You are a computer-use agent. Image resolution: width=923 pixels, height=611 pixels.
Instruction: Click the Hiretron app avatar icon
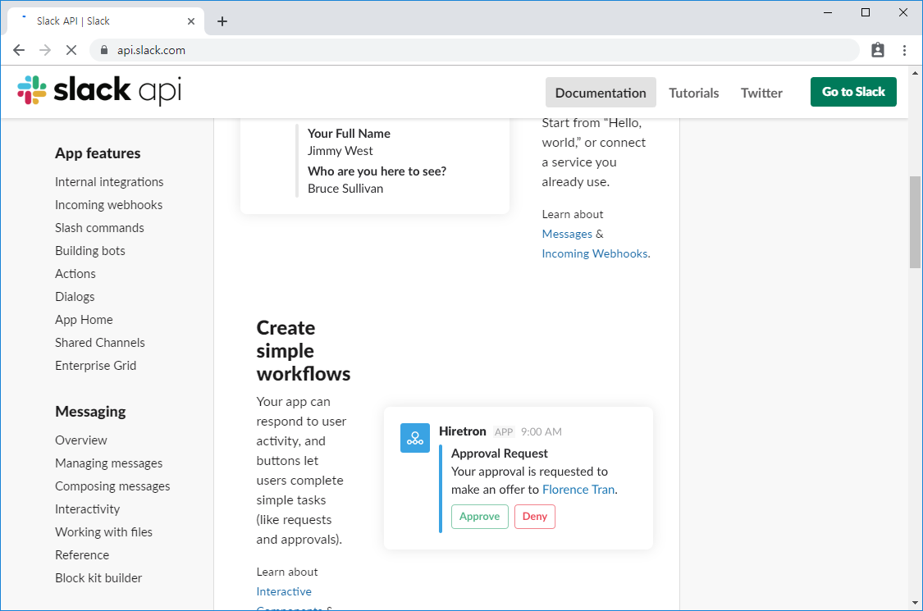415,438
